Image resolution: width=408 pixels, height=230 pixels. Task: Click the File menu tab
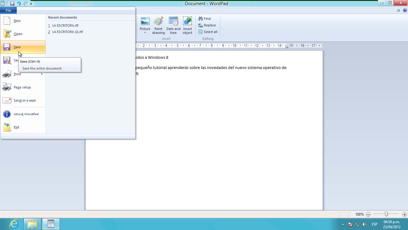8,10
